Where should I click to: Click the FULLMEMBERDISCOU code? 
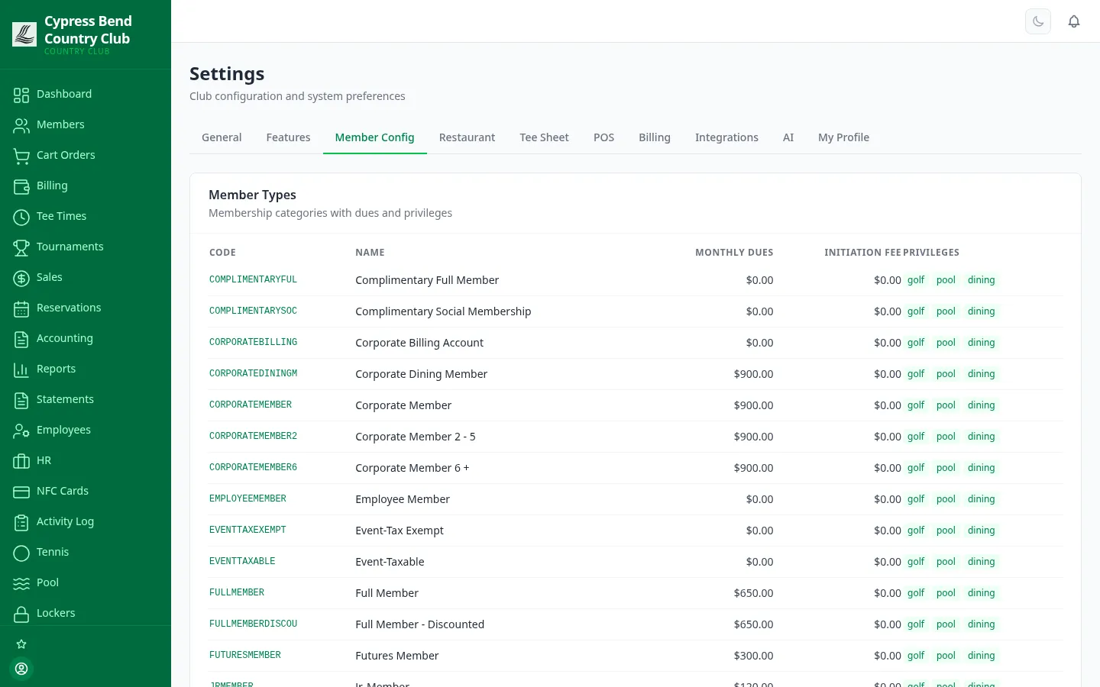pos(253,624)
